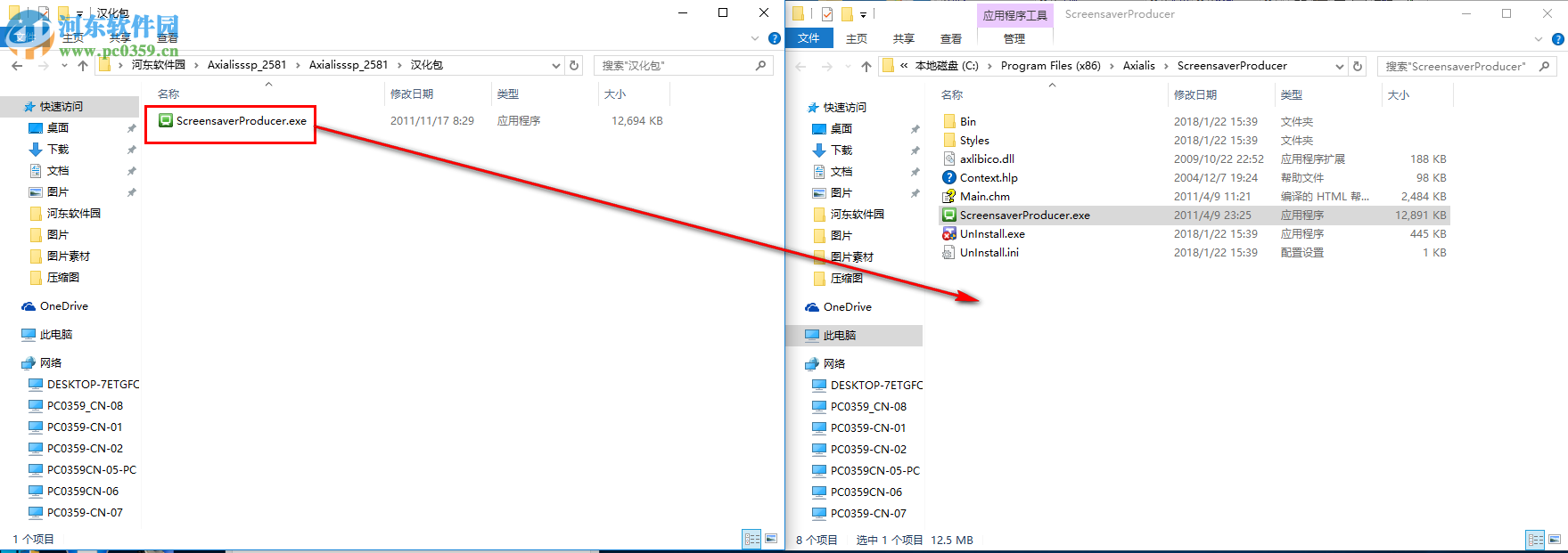Click the search box in ScreensaverProducer window
The height and width of the screenshot is (553, 1568).
[x=1467, y=66]
